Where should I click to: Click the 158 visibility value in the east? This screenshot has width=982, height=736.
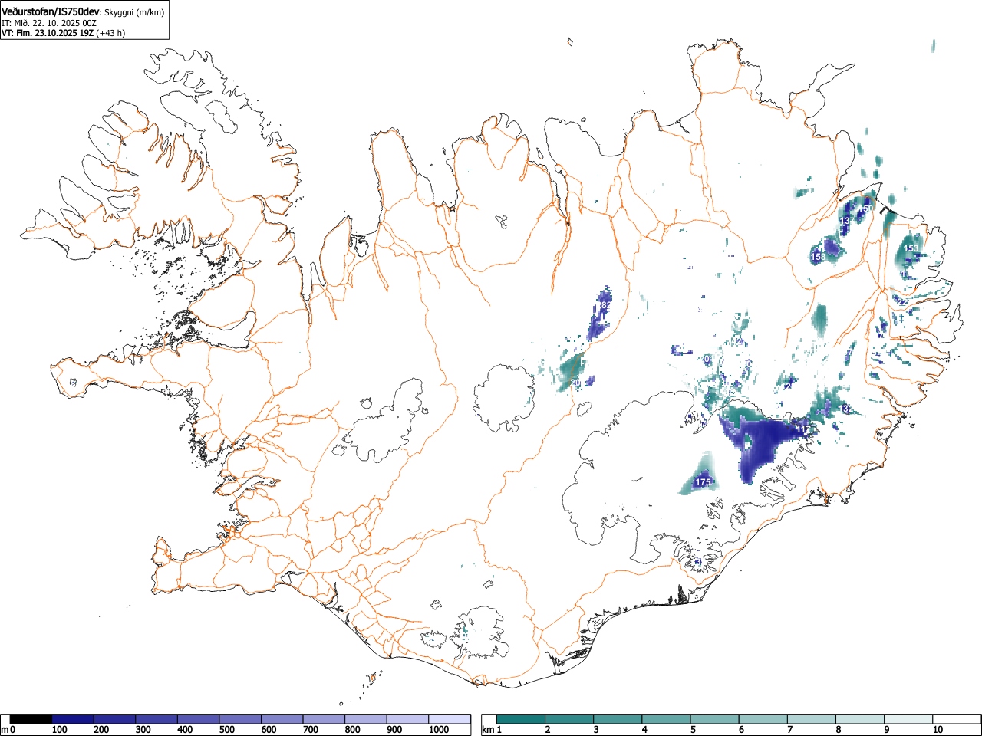(x=818, y=257)
